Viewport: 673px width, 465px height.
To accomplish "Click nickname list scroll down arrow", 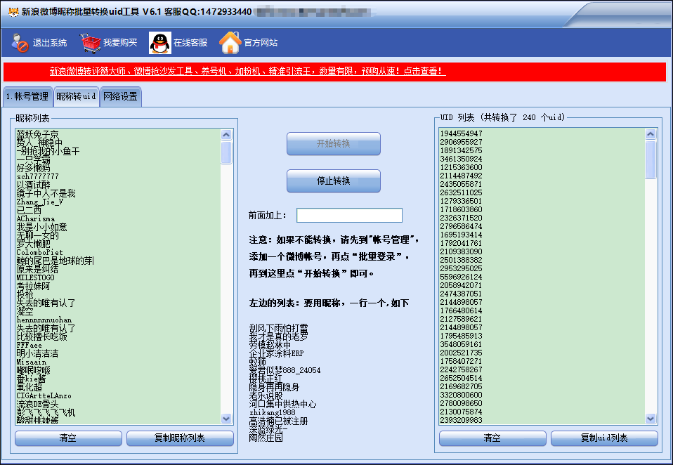I will click(x=226, y=418).
